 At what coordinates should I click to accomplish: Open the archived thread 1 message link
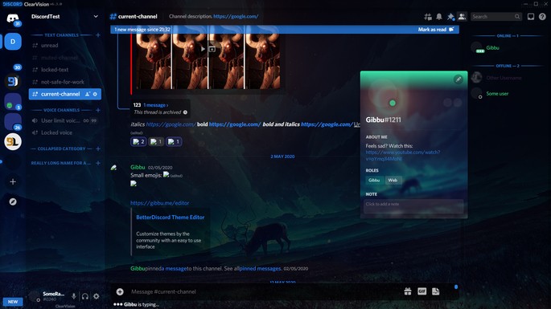[x=156, y=105]
